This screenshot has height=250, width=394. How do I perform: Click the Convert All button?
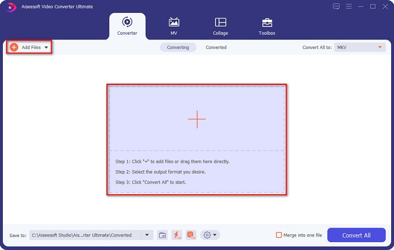pyautogui.click(x=356, y=235)
